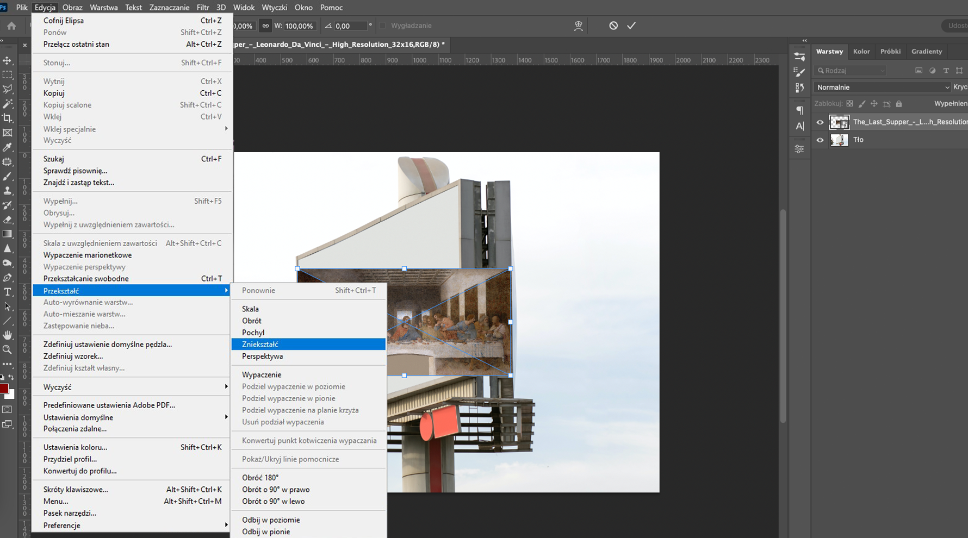Filter layers by adjustment layers icon
The height and width of the screenshot is (538, 968).
(x=933, y=71)
